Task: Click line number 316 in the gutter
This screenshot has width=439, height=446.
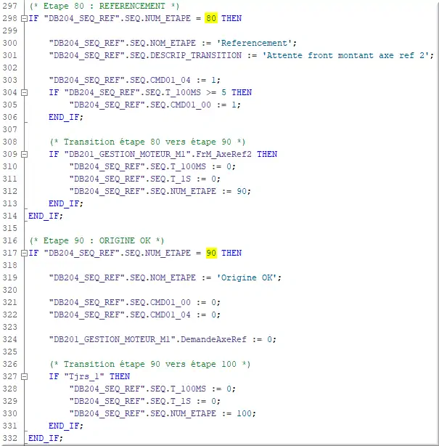Action: click(x=10, y=240)
